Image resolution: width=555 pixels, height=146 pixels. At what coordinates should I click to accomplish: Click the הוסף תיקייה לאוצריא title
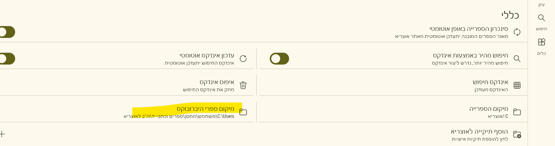point(479,131)
